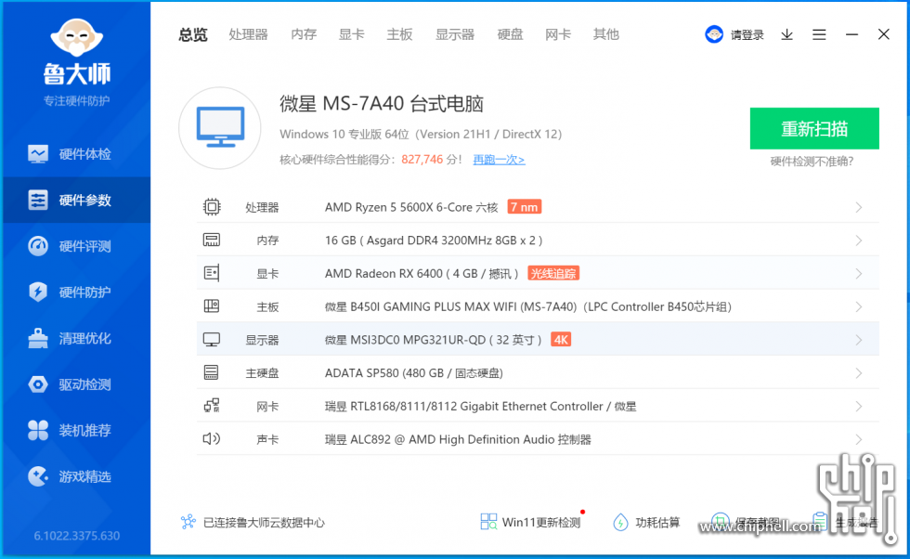Click the Win11更新检测 label

click(541, 523)
